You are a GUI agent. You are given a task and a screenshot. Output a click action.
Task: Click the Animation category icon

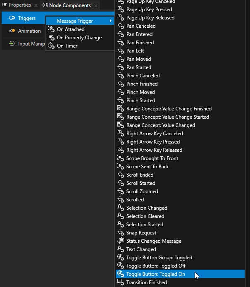click(x=12, y=31)
